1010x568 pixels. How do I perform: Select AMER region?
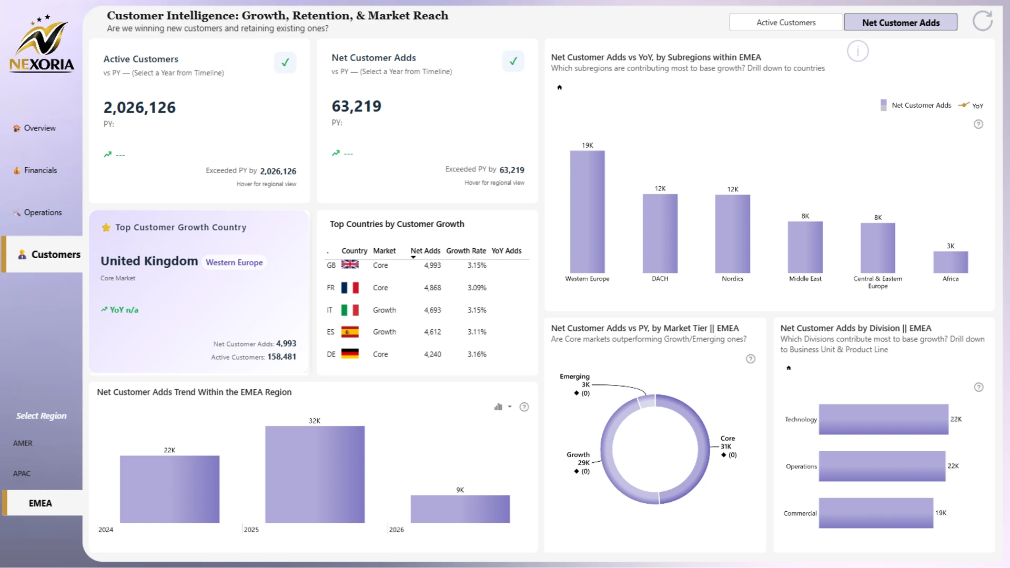tap(23, 443)
